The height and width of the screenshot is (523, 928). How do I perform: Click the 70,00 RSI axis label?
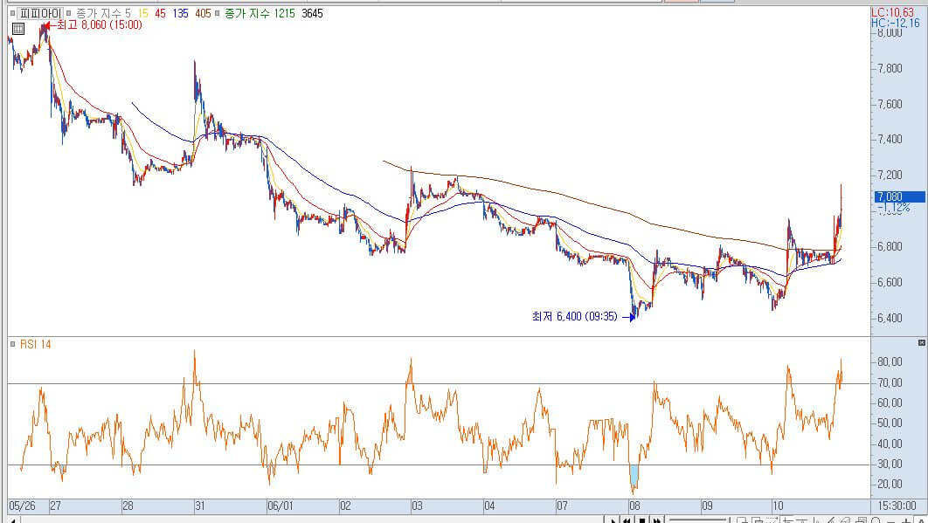[890, 382]
